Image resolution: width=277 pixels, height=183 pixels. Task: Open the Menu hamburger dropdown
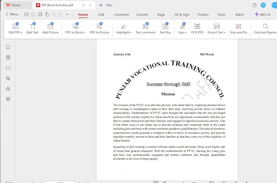(x=12, y=14)
